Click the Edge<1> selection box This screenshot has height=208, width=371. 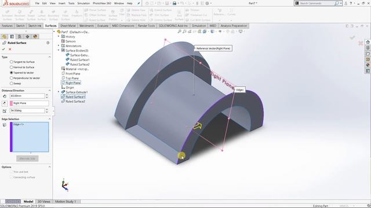[30, 137]
